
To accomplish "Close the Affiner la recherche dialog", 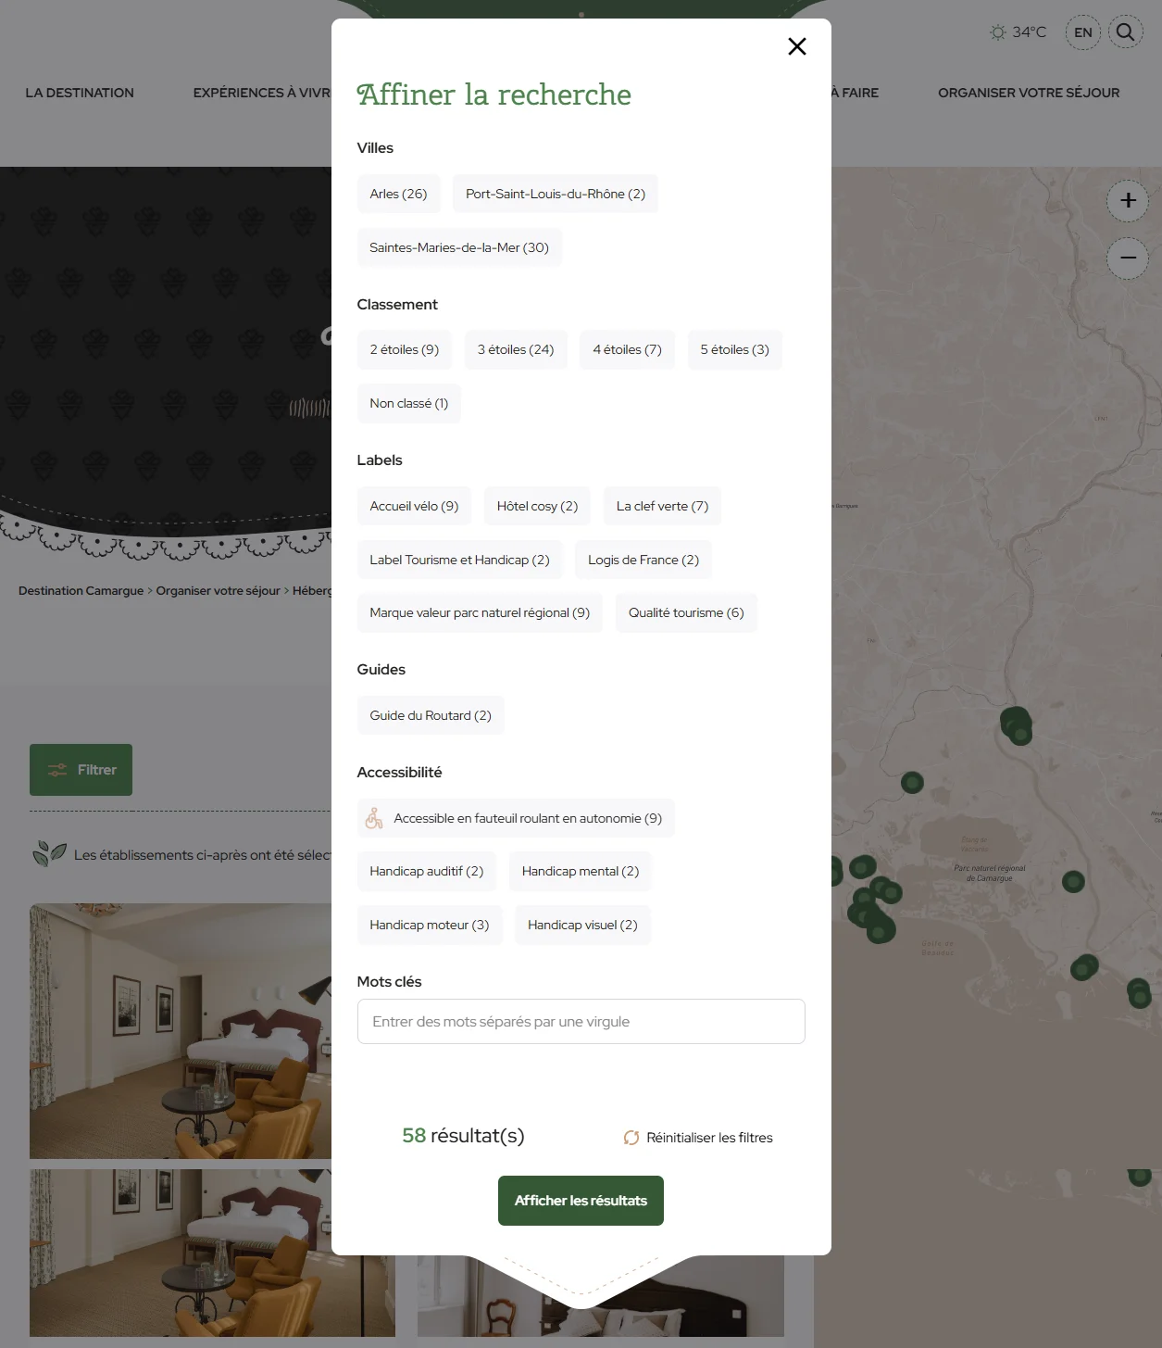I will coord(797,46).
